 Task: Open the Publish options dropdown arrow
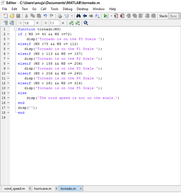(72, 16)
